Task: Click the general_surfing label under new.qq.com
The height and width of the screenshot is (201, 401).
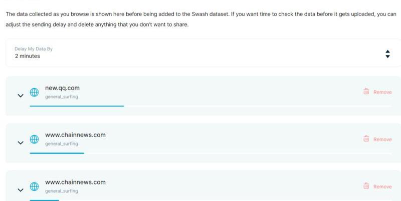Action: [x=61, y=96]
